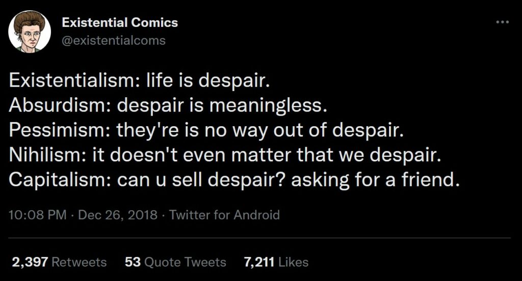Click the Existential Comics profile avatar
The image size is (522, 281).
29,32
